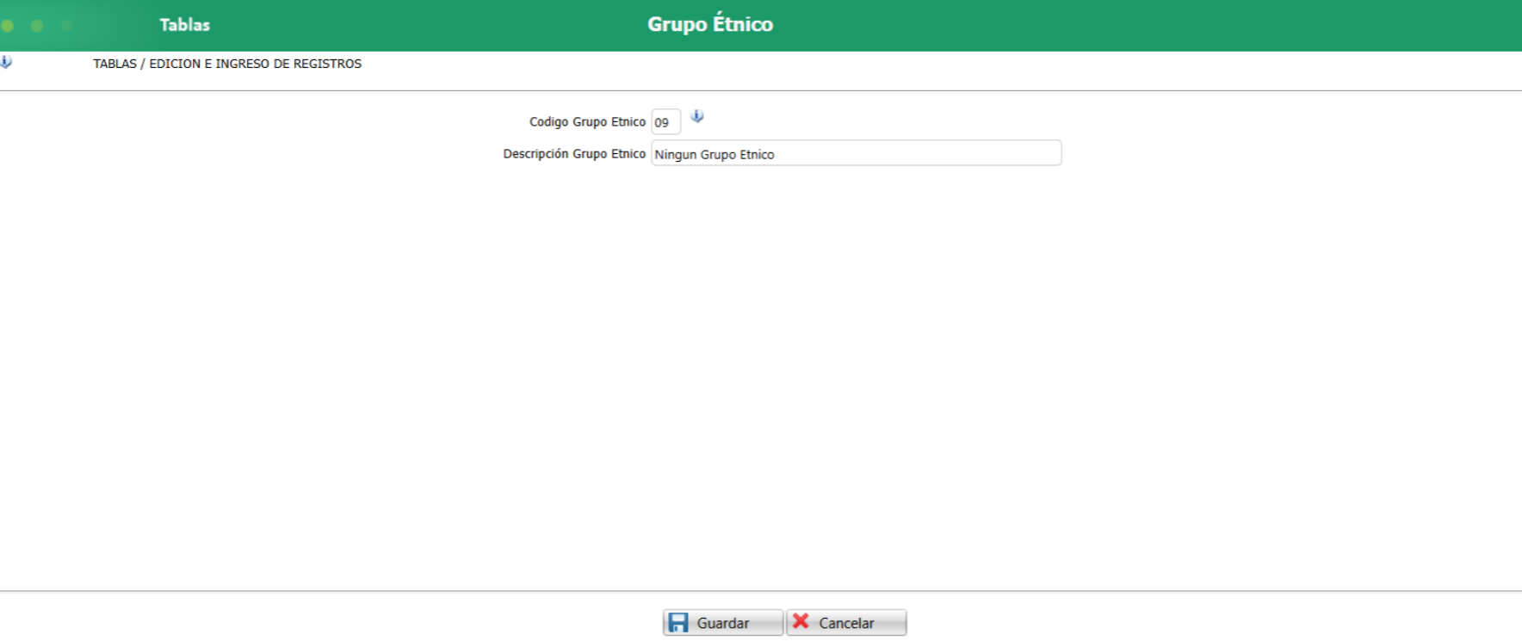The height and width of the screenshot is (641, 1522).
Task: Click the Grupo Étnico title
Action: click(710, 24)
